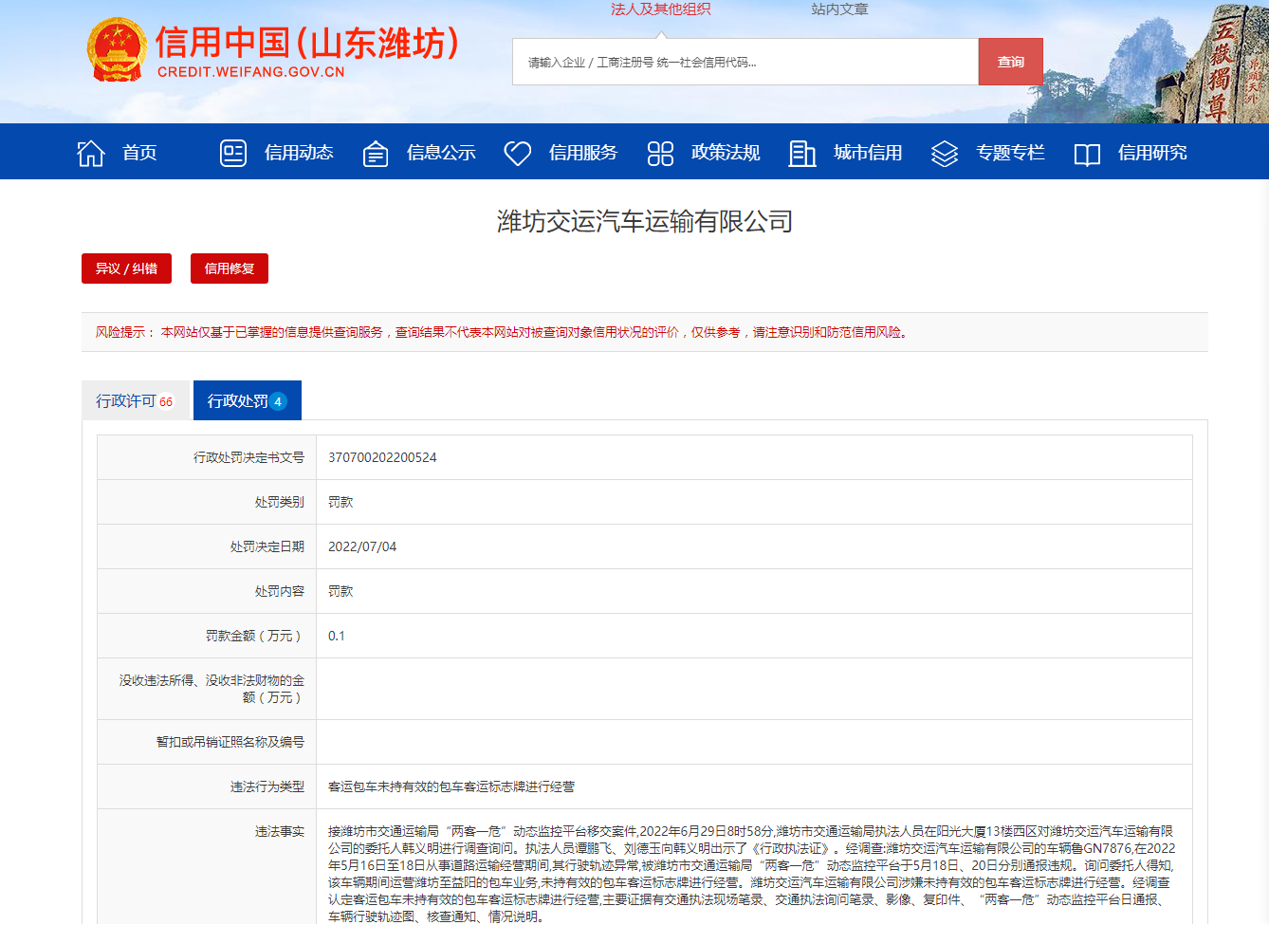
Task: Click the 处罚决定日期 label
Action: tap(267, 546)
